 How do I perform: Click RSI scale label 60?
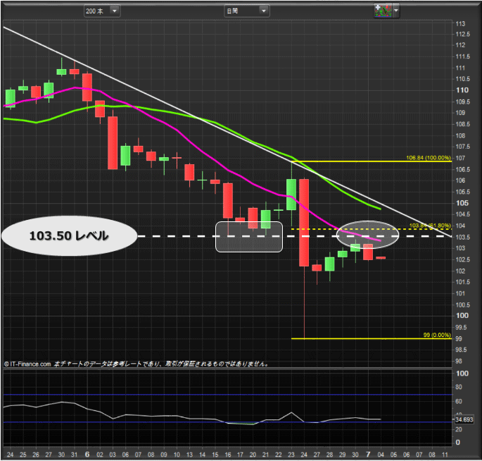click(459, 401)
